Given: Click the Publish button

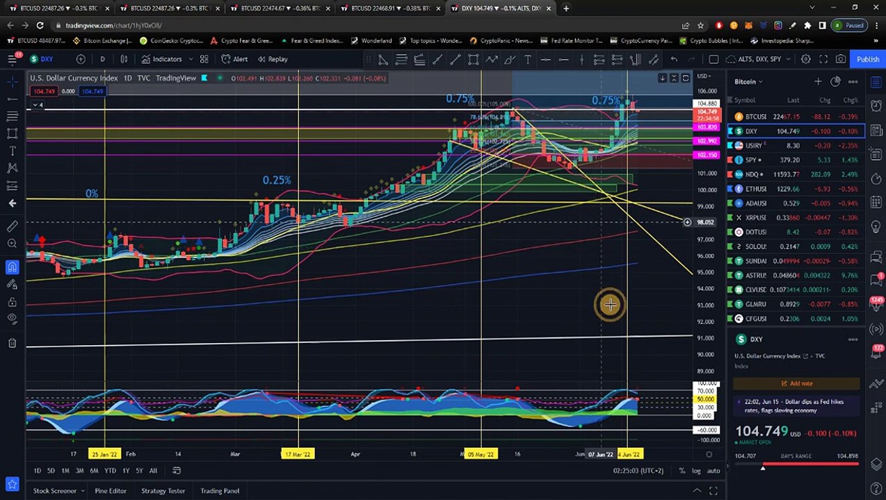Looking at the screenshot, I should tap(867, 59).
